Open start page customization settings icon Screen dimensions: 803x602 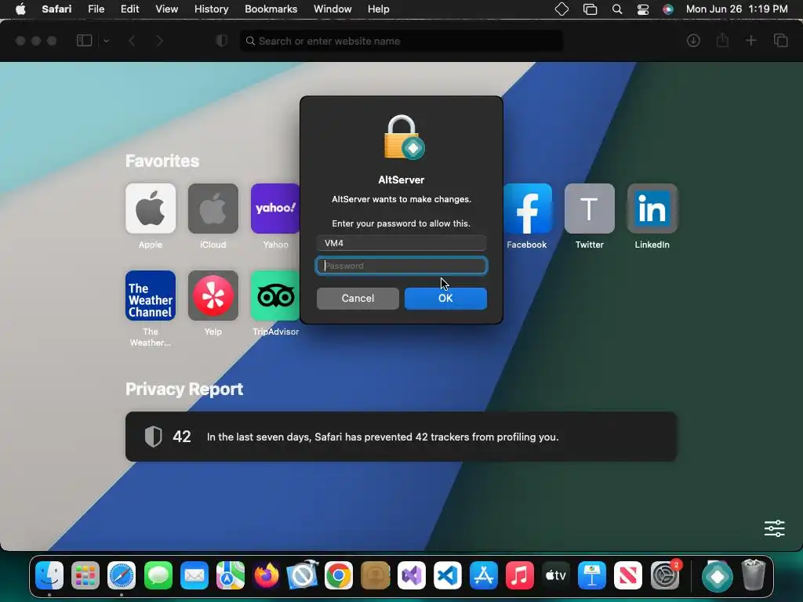pos(774,528)
